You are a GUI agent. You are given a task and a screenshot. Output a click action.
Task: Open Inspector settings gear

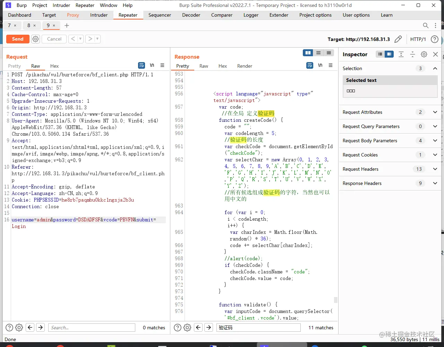pyautogui.click(x=424, y=54)
